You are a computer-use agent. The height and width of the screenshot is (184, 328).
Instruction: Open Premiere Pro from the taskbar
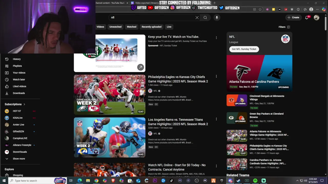(x=155, y=181)
